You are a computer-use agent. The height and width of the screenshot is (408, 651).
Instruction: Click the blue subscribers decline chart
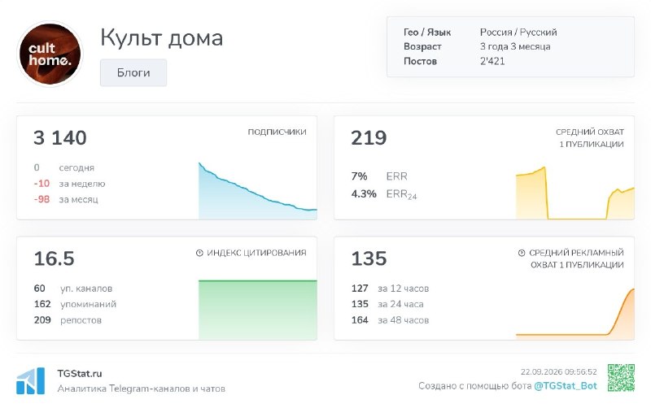pyautogui.click(x=257, y=191)
